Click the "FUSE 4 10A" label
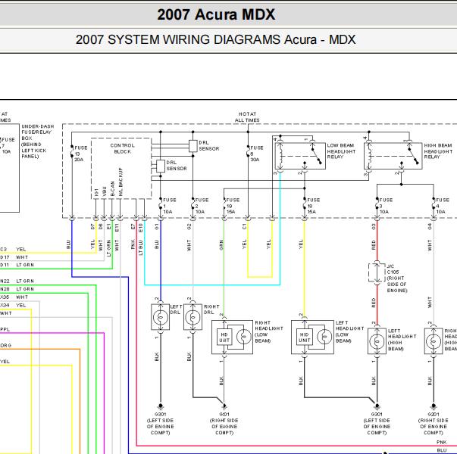This screenshot has width=457, height=454. pos(443,206)
